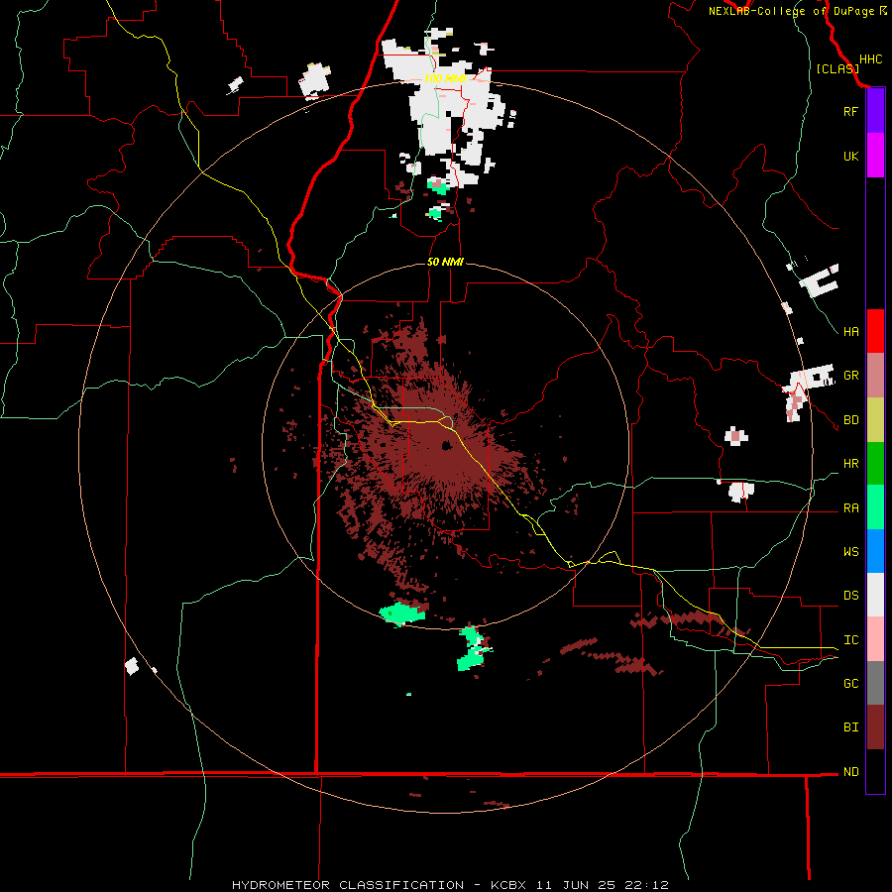
Task: Click the RF legend label
Action: pos(850,111)
